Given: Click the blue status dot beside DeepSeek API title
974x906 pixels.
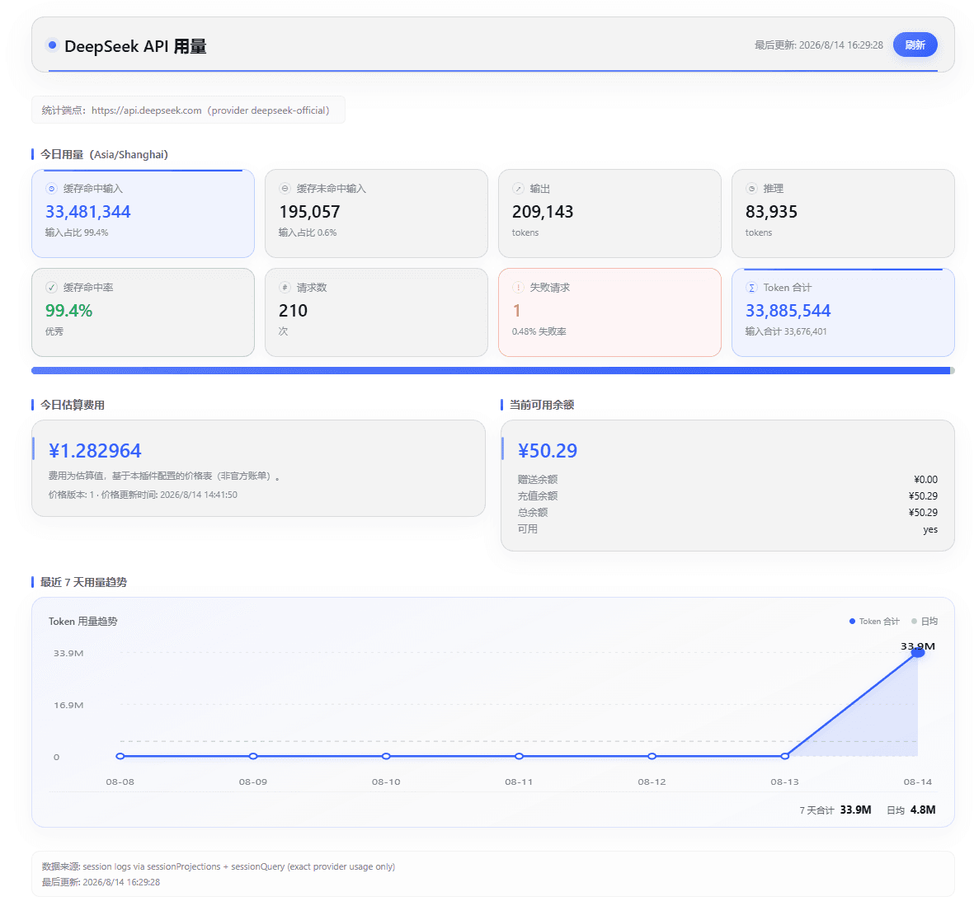Looking at the screenshot, I should [52, 45].
